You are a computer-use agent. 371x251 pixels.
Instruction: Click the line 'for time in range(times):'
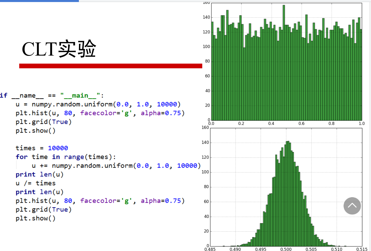tap(66, 157)
